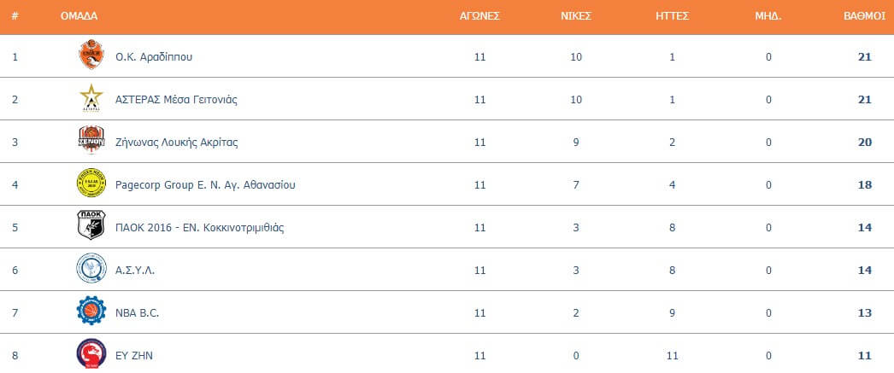Click the ΕΥ ΖΗΝ red logo

point(91,353)
